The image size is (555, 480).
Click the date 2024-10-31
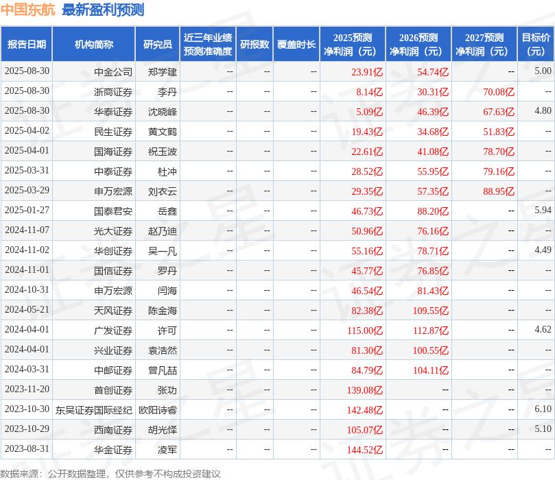(x=27, y=289)
